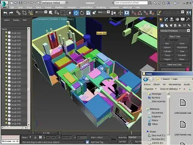Image resolution: width=193 pixels, height=145 pixels.
Task: Select the Select and Move tool
Action: 76,13
